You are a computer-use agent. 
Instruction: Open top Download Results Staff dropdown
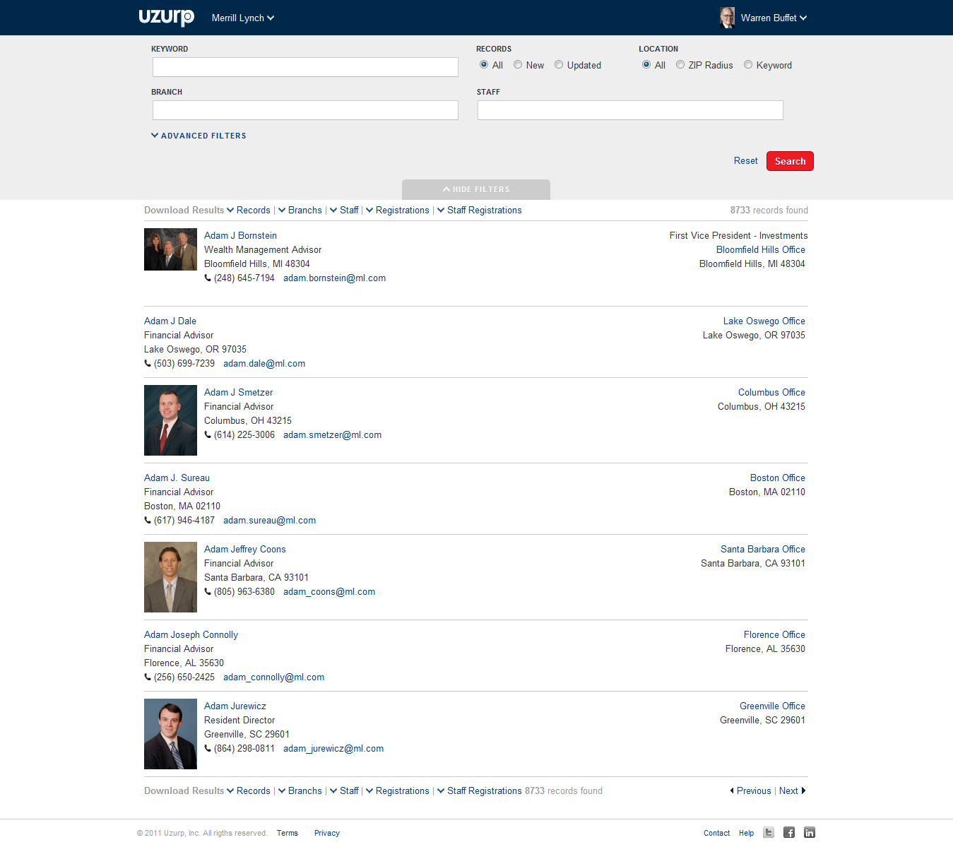(344, 211)
